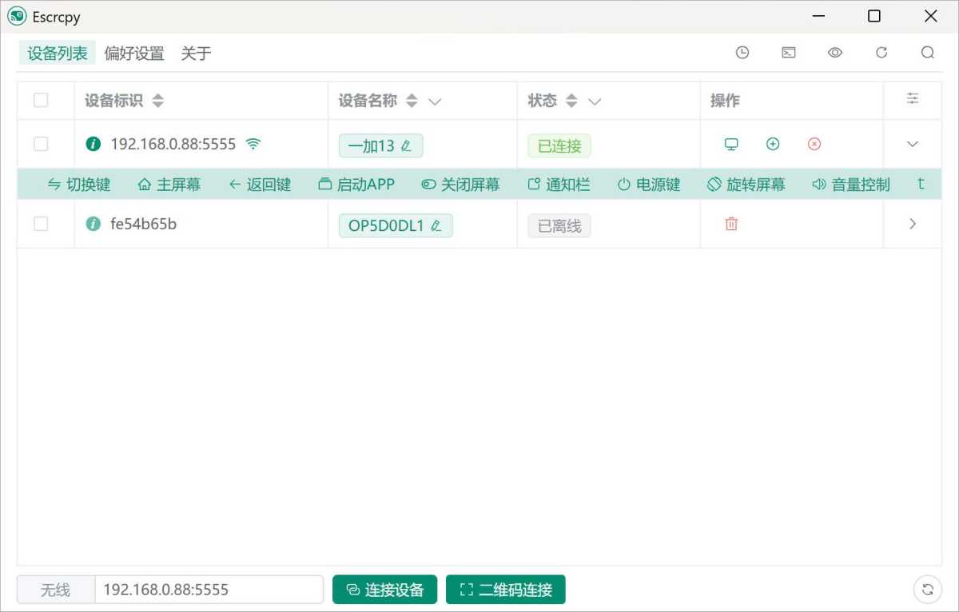Open search with the magnifier toolbar icon
This screenshot has height=612, width=959.
tap(928, 52)
